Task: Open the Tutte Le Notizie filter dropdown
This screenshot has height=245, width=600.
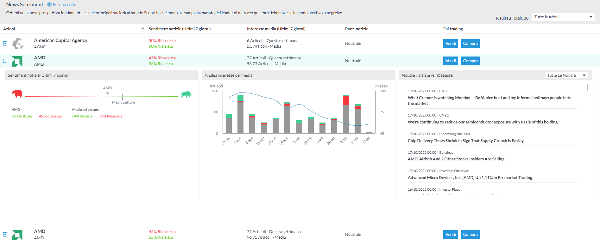Action: (566, 75)
